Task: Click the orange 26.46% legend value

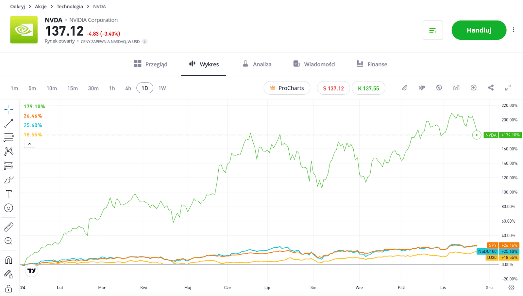Action: point(33,116)
